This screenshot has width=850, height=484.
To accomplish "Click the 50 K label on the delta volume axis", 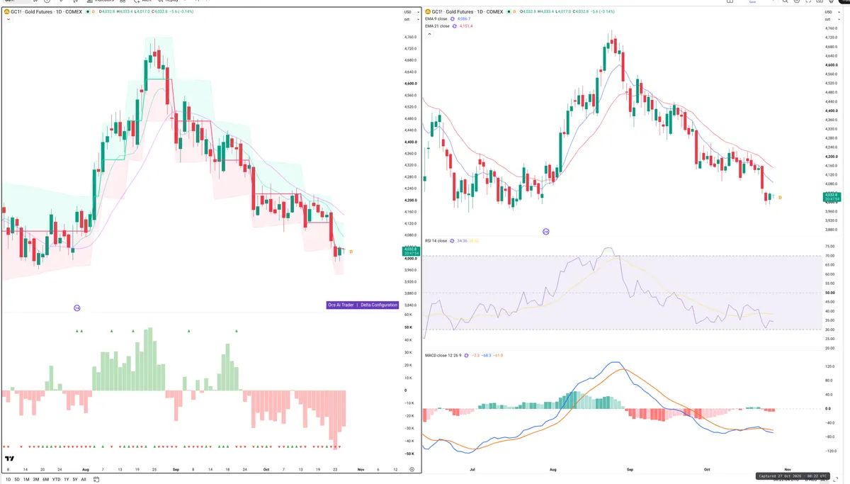I will (409, 327).
